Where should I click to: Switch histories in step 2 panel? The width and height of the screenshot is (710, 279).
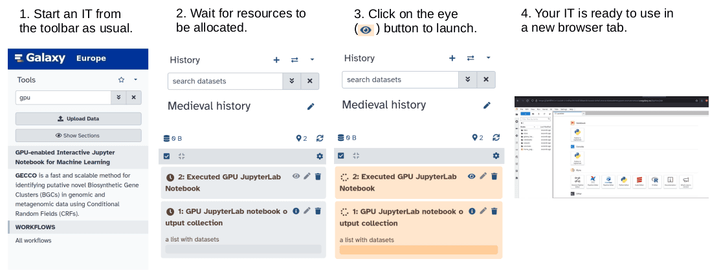tap(294, 59)
